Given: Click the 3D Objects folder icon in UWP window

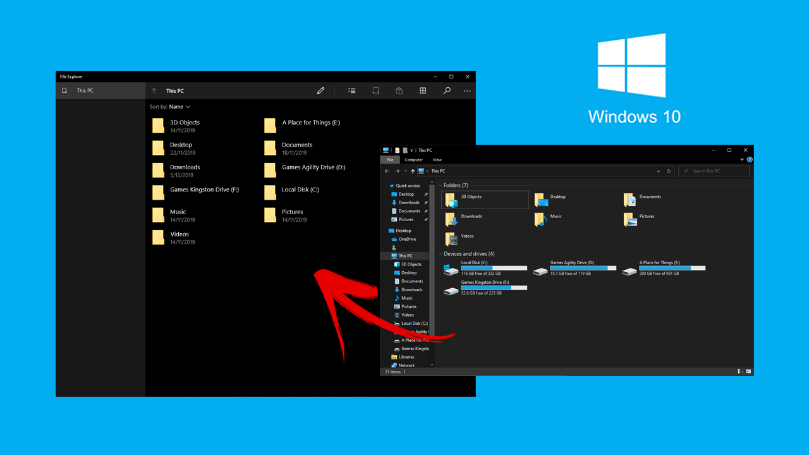Looking at the screenshot, I should pos(158,126).
